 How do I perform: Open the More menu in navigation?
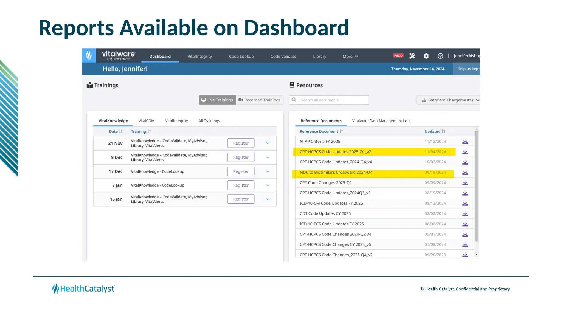point(350,56)
